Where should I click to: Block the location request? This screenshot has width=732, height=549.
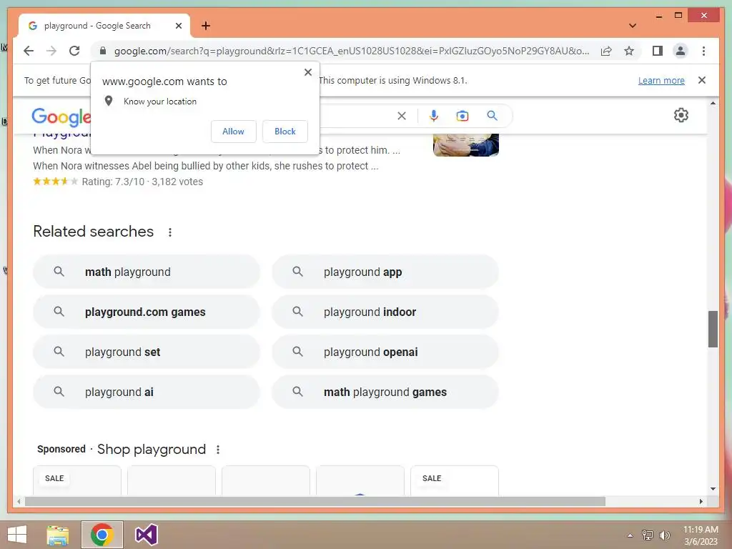click(285, 132)
